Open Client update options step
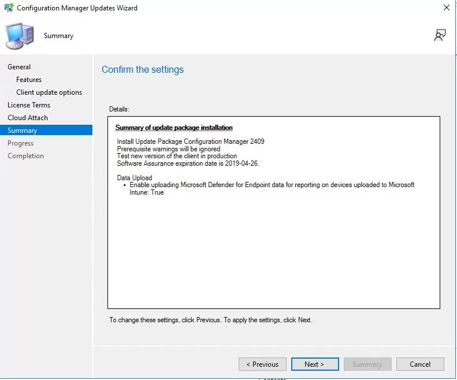 point(49,92)
